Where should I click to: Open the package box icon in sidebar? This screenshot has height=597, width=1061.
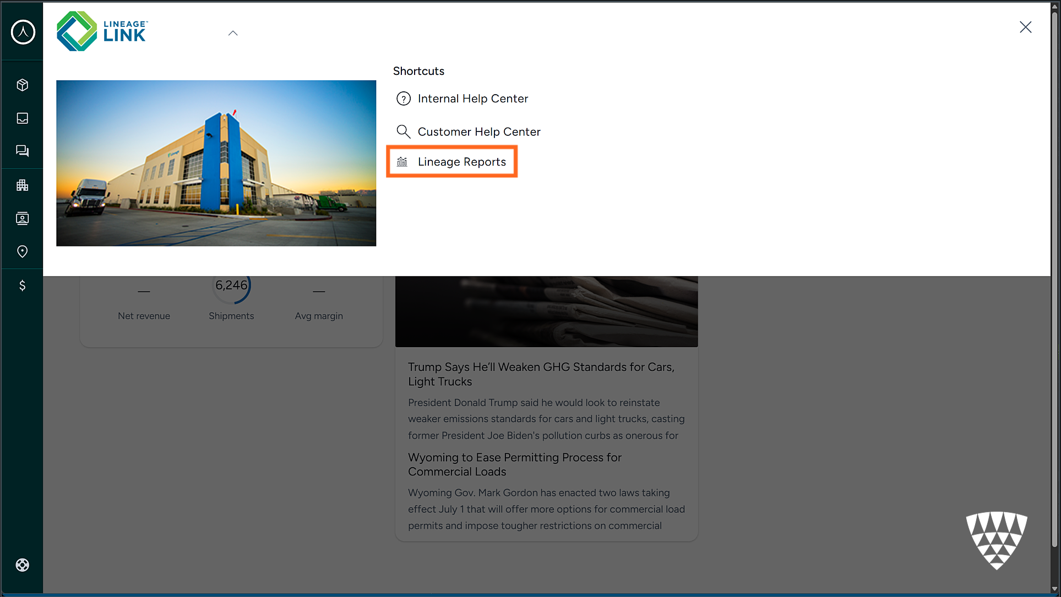[23, 85]
